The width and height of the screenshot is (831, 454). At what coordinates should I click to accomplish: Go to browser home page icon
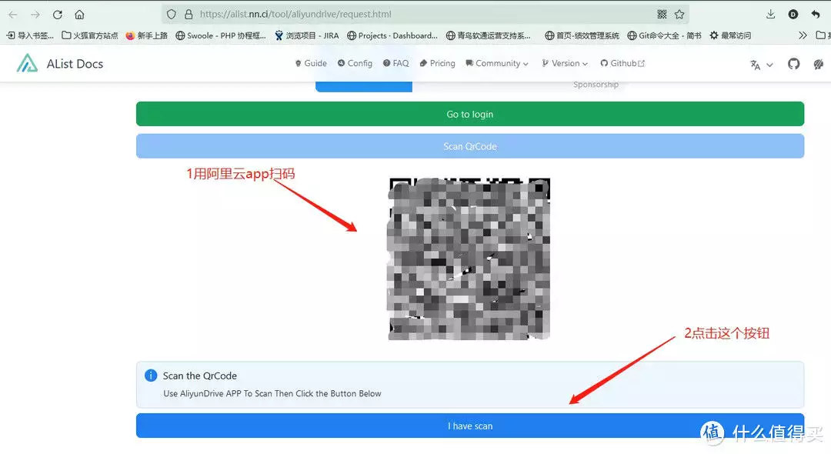coord(79,15)
